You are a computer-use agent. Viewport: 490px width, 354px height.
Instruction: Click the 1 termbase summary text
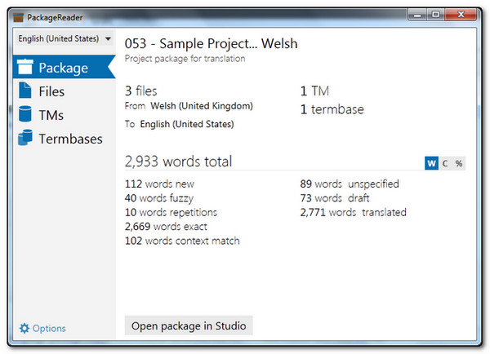332,109
